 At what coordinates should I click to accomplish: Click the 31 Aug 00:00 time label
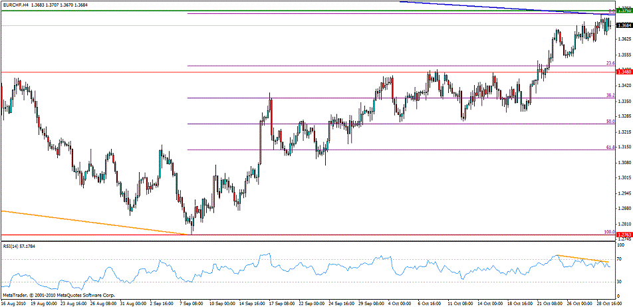[132, 302]
